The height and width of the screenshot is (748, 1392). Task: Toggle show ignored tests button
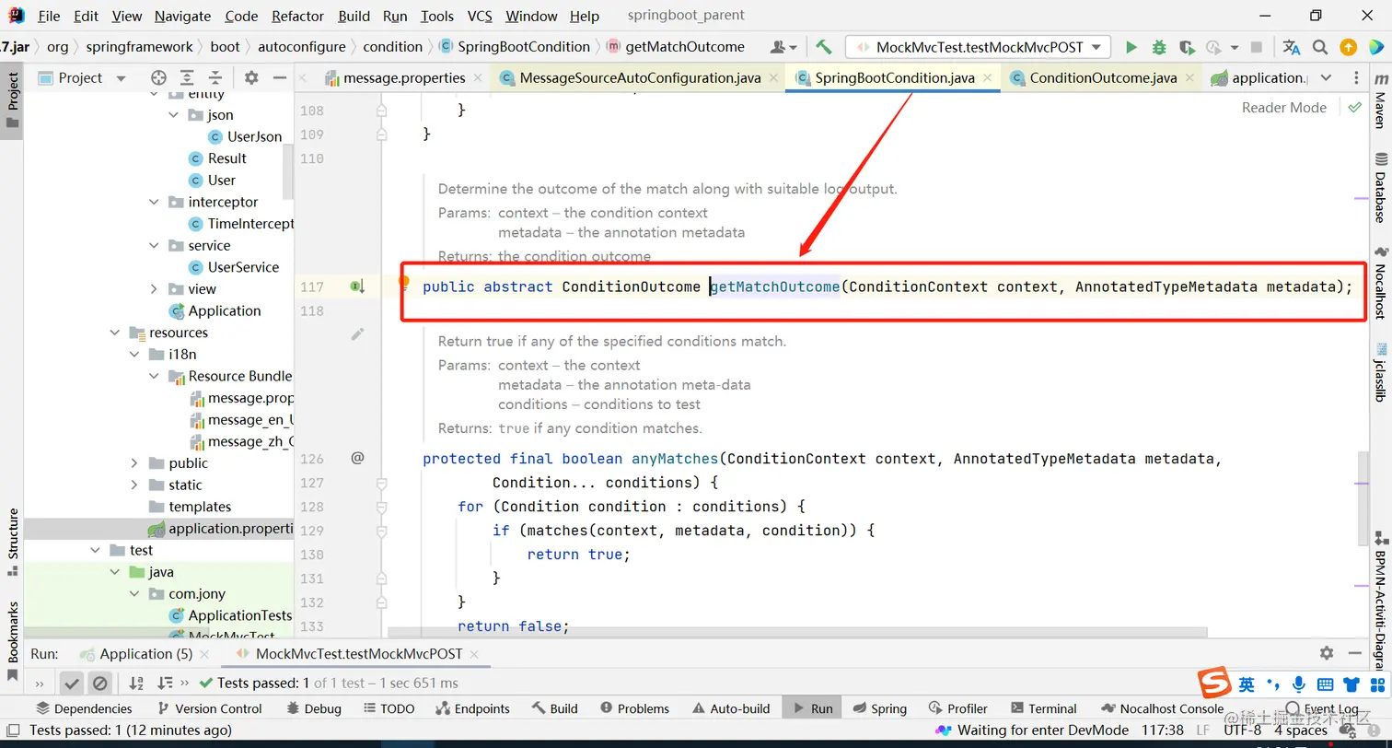[100, 684]
